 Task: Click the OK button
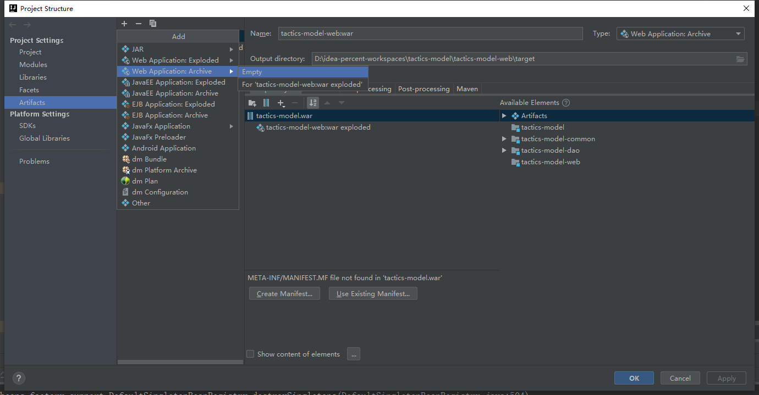coord(634,378)
